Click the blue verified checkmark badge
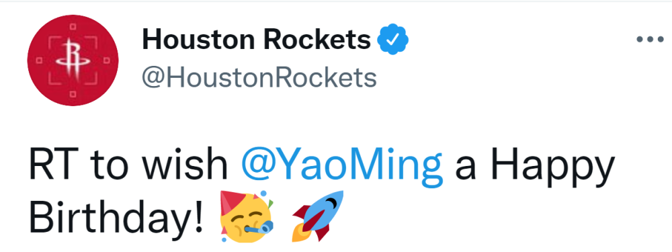This screenshot has height=252, width=672. point(392,40)
